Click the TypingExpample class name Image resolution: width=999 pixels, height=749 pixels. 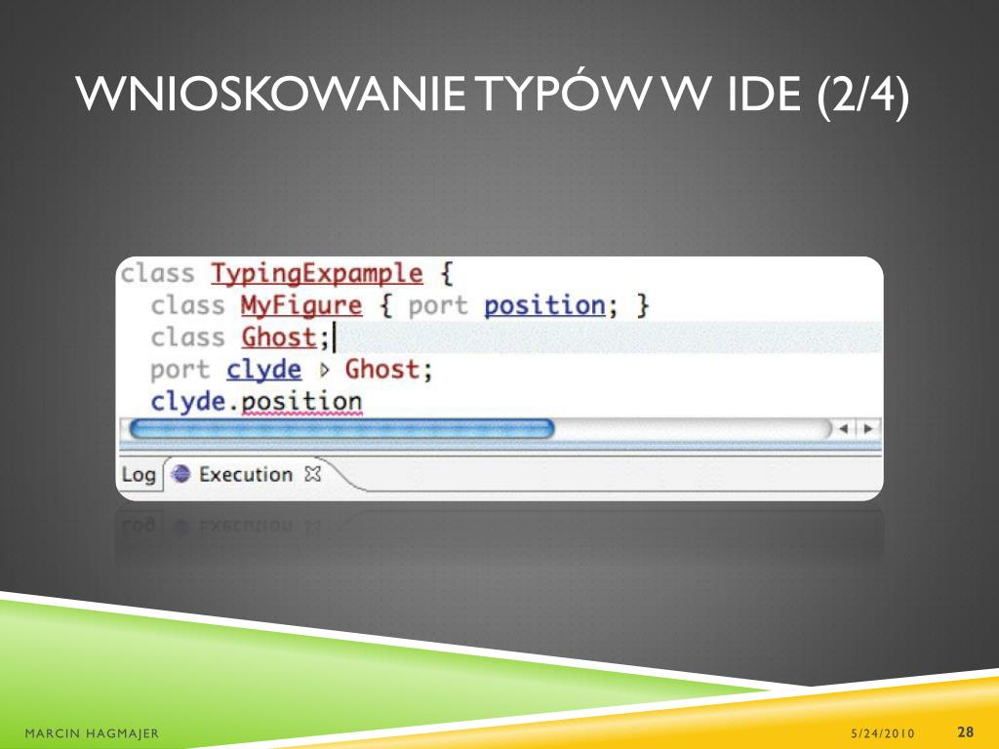point(317,274)
